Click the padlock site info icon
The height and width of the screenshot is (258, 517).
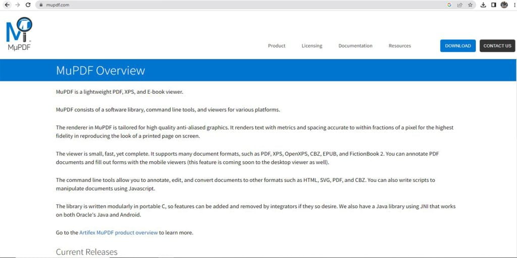click(x=41, y=5)
